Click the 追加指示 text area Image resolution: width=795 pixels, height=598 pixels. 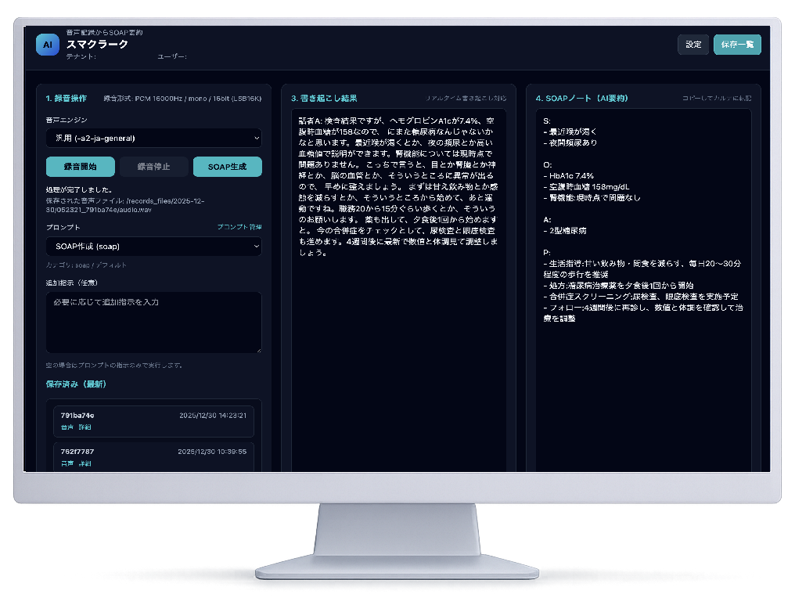(153, 322)
